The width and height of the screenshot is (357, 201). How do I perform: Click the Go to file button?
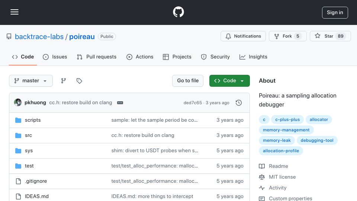click(x=187, y=81)
